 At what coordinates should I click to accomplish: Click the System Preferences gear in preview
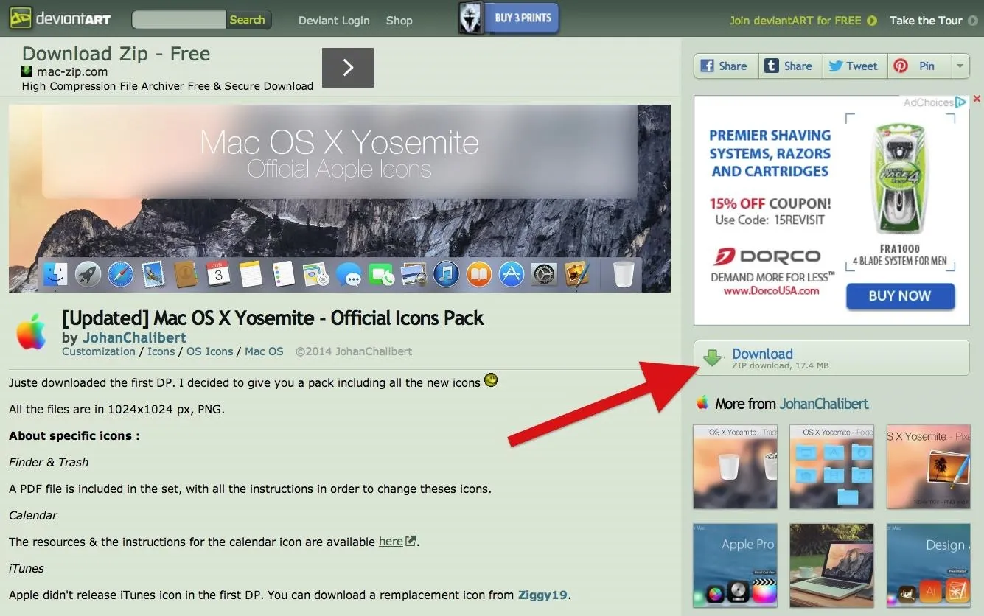pos(544,275)
